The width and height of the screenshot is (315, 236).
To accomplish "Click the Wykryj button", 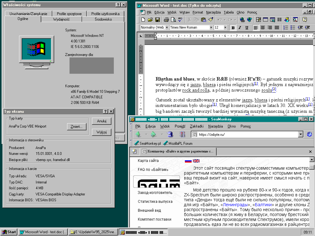I will coord(102,132).
